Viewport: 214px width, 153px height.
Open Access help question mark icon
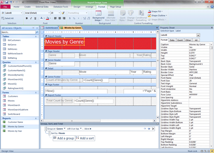pyautogui.click(x=212, y=7)
